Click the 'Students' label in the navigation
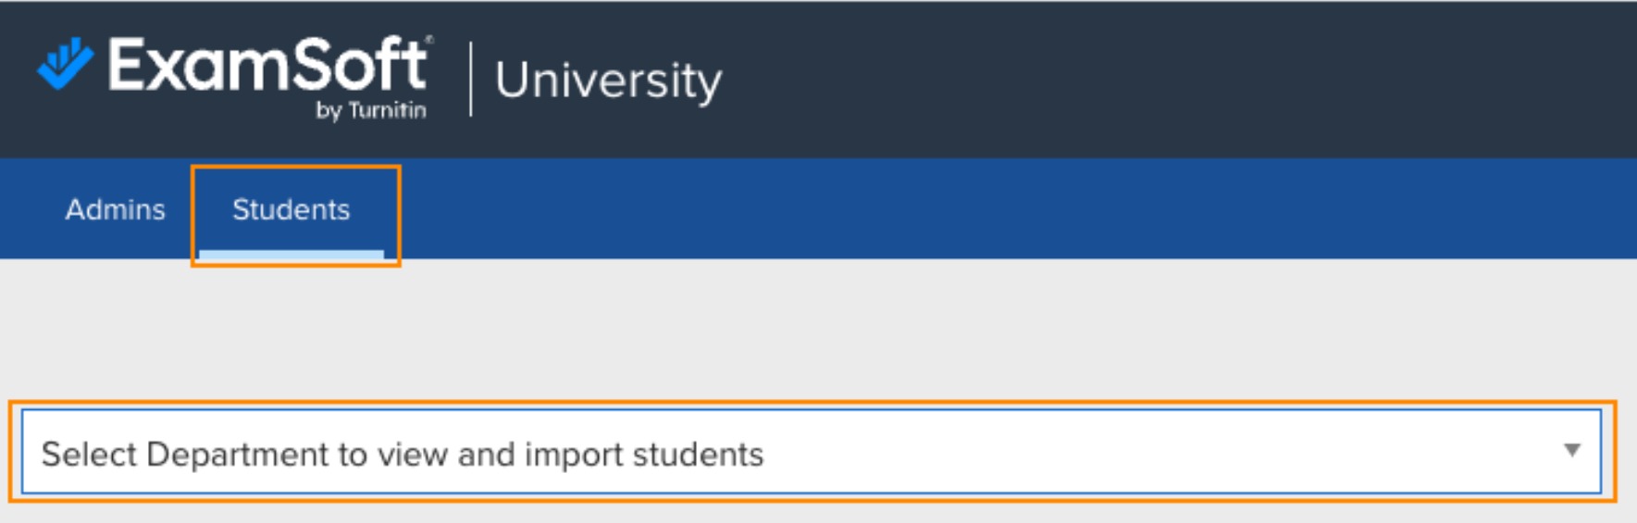 (x=291, y=209)
